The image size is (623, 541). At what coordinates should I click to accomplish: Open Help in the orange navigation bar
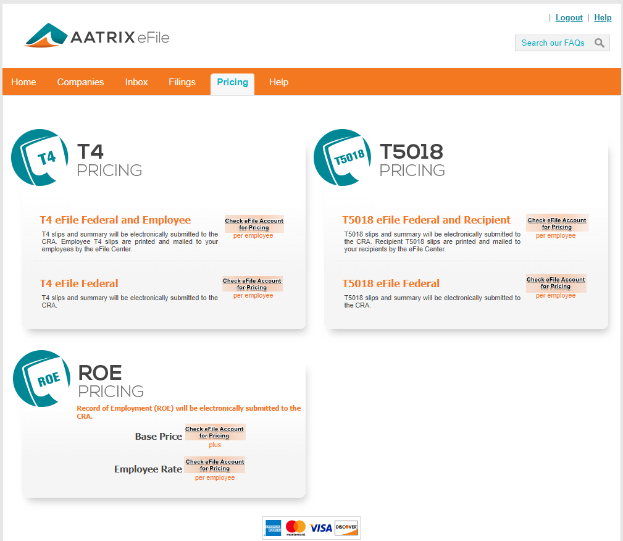pyautogui.click(x=278, y=82)
